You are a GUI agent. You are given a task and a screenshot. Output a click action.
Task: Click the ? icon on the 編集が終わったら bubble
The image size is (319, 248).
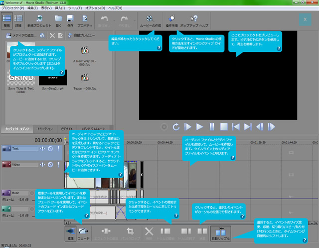coord(159,48)
